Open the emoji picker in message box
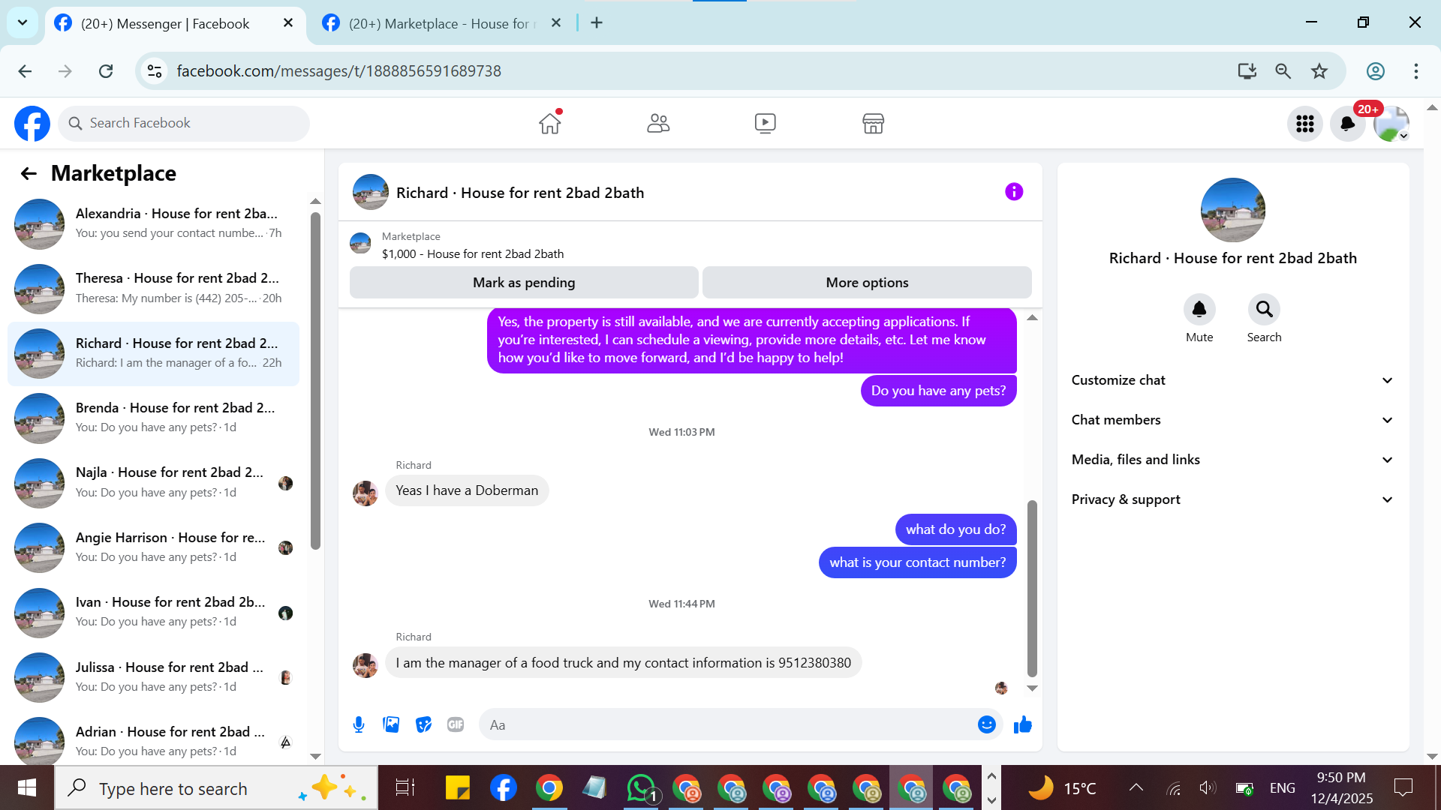 point(986,724)
